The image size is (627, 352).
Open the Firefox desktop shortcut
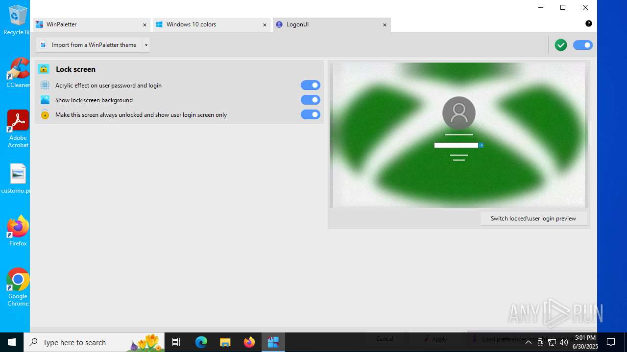pos(18,231)
